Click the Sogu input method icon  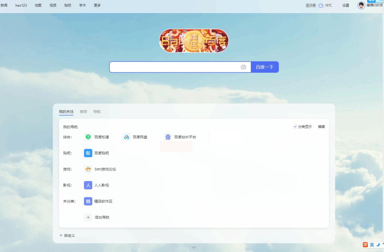click(365, 245)
